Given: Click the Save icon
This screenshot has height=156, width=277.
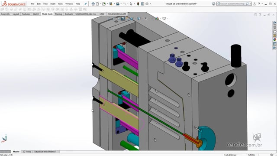Looking at the screenshot, I should click(x=111, y=4).
